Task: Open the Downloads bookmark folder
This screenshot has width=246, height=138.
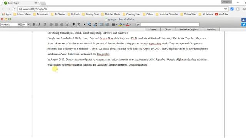Action: pos(41,14)
